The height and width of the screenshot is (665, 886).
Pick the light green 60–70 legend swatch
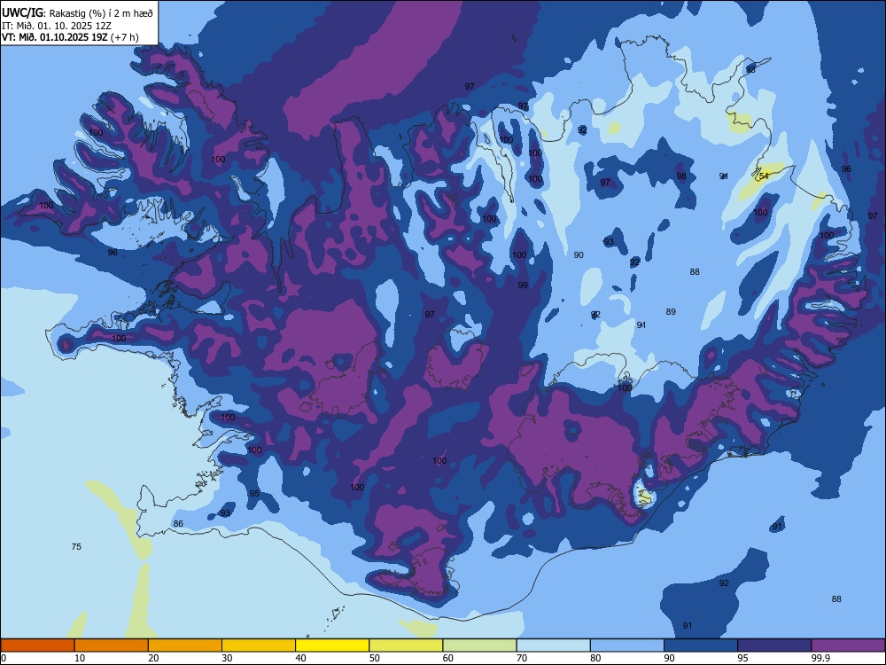coord(479,645)
